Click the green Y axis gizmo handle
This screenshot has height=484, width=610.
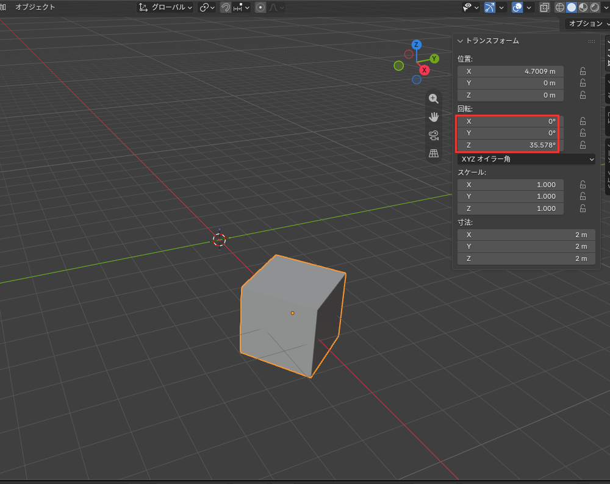(x=434, y=59)
